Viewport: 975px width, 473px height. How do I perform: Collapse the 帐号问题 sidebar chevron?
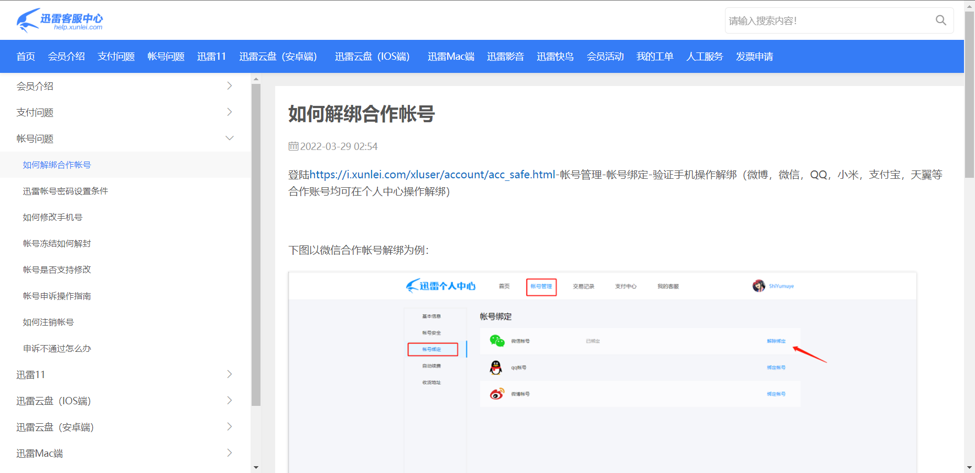(x=229, y=138)
